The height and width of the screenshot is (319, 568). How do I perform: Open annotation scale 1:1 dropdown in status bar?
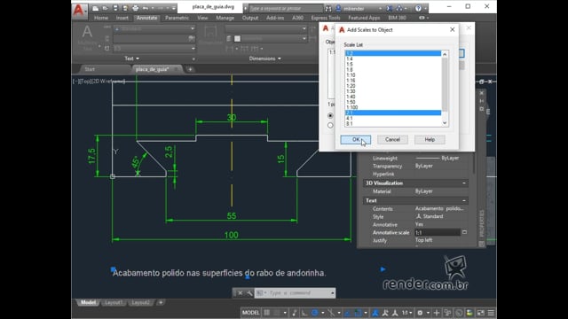coord(406,313)
